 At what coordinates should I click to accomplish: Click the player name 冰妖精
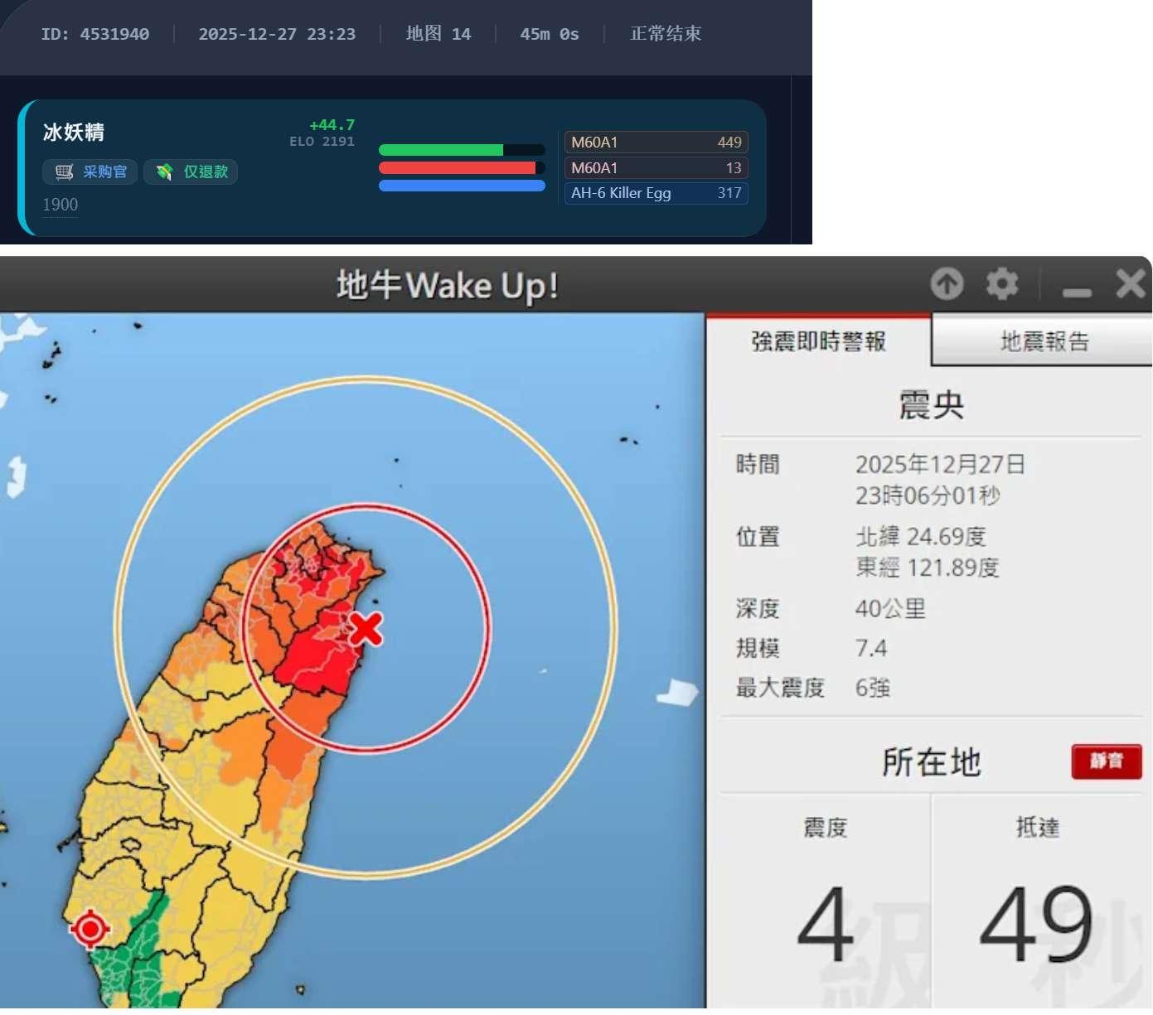click(x=72, y=132)
